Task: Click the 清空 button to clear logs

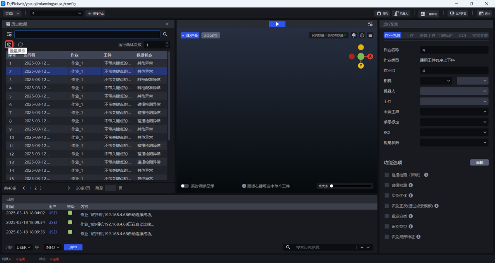Action: (x=73, y=248)
